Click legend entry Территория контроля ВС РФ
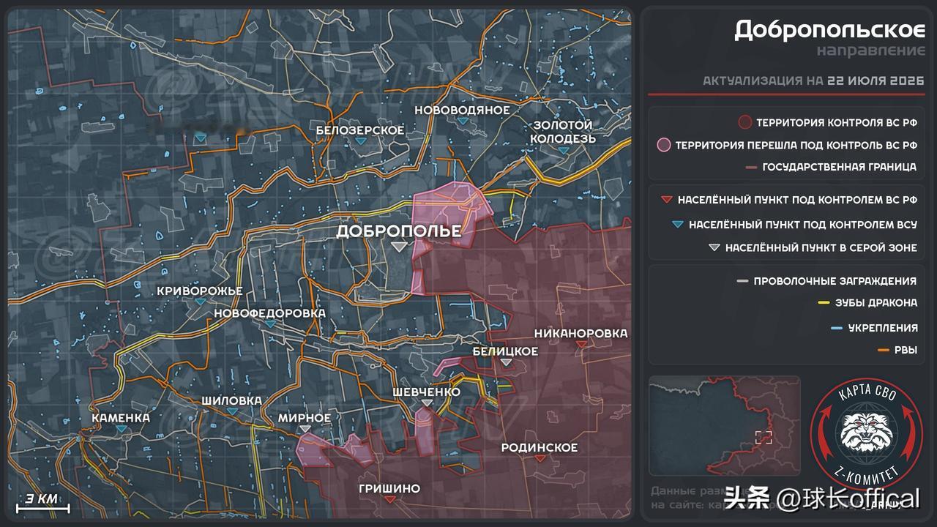 tap(837, 123)
